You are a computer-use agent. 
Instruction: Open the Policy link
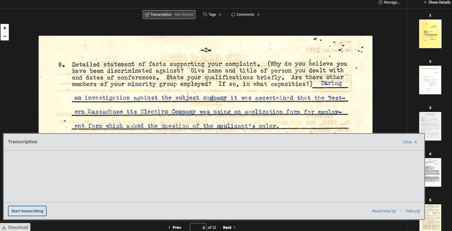(412, 211)
